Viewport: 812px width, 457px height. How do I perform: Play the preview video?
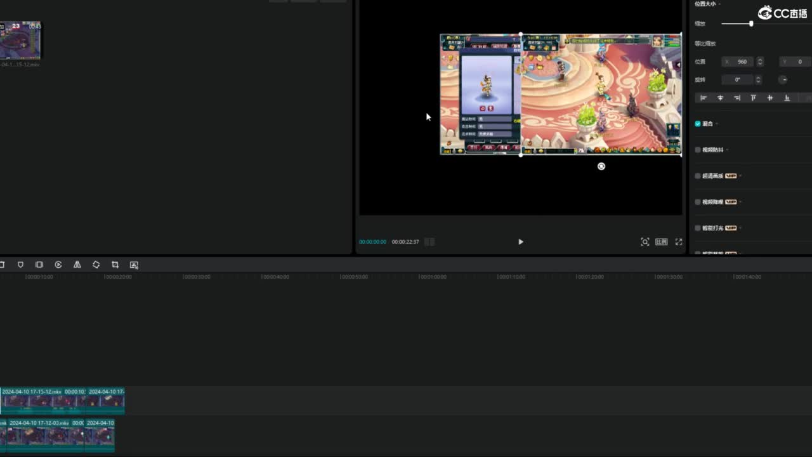(x=521, y=242)
